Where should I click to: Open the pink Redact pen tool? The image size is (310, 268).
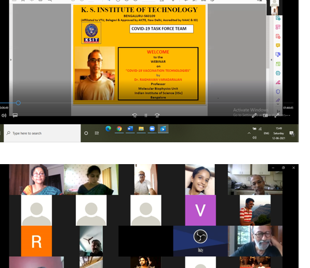click(278, 82)
